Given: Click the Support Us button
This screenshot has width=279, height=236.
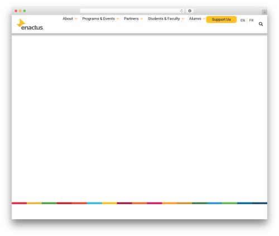Looking at the screenshot, I should click(x=222, y=20).
